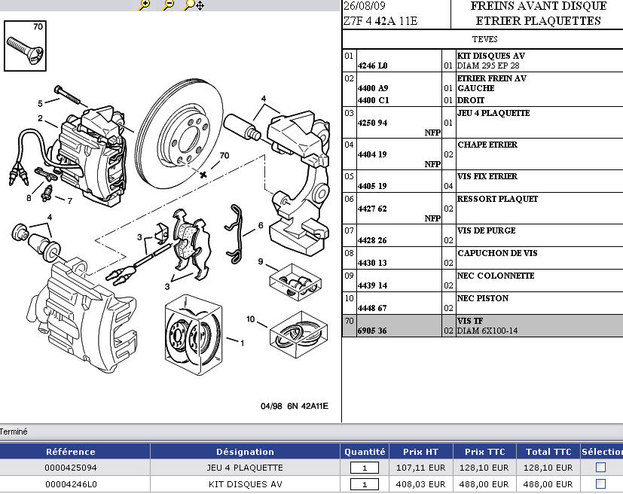Click the Prix HT column header
Image resolution: width=623 pixels, height=494 pixels.
coord(420,452)
